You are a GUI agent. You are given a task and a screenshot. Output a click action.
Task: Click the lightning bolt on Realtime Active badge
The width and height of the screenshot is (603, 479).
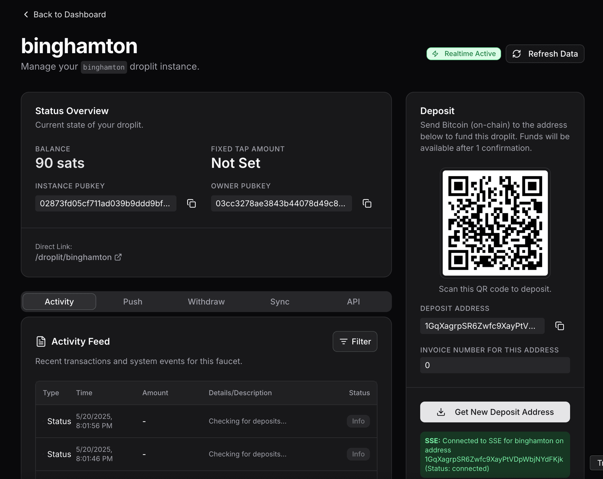pos(436,54)
